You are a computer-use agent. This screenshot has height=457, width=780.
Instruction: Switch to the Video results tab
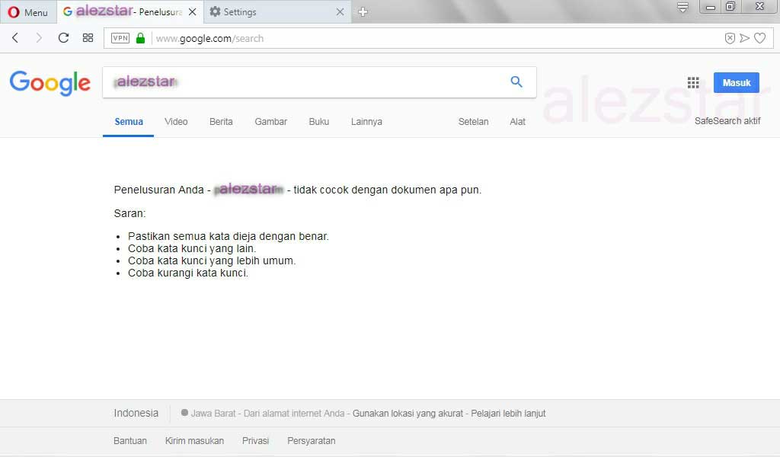(x=176, y=122)
